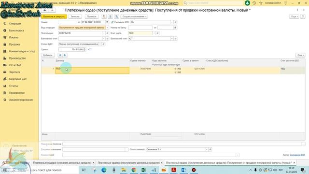Open the history clock icon

pyautogui.click(x=254, y=3)
